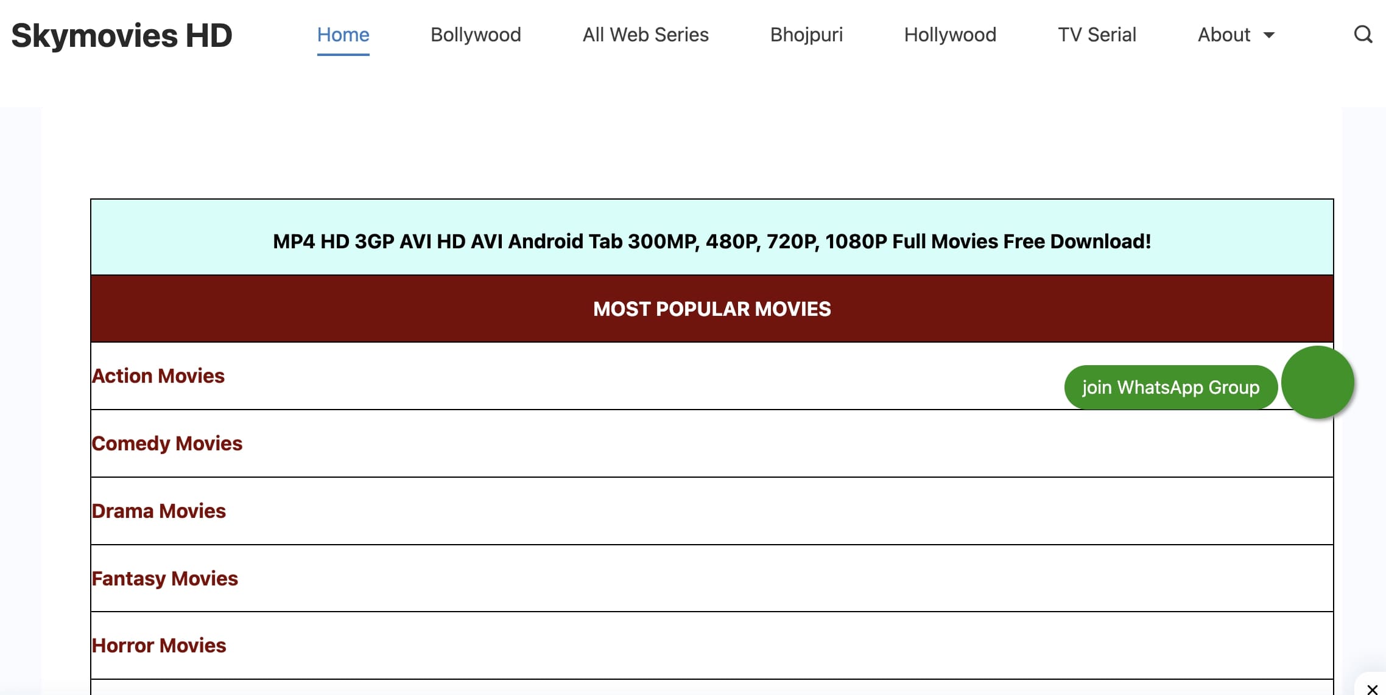Click the MOST POPULAR MOVIES header bar

[711, 309]
